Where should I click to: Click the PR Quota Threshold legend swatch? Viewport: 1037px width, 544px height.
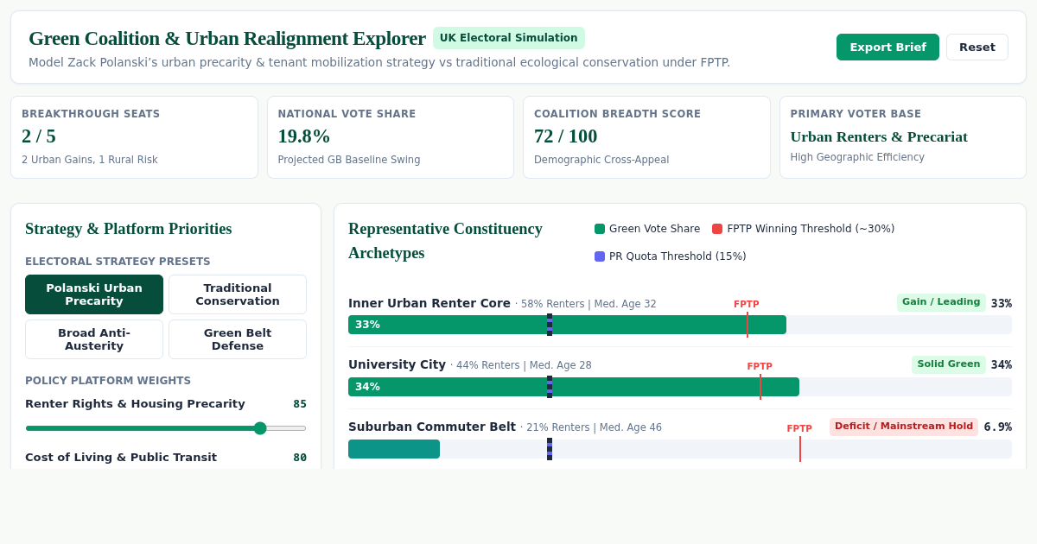coord(600,256)
